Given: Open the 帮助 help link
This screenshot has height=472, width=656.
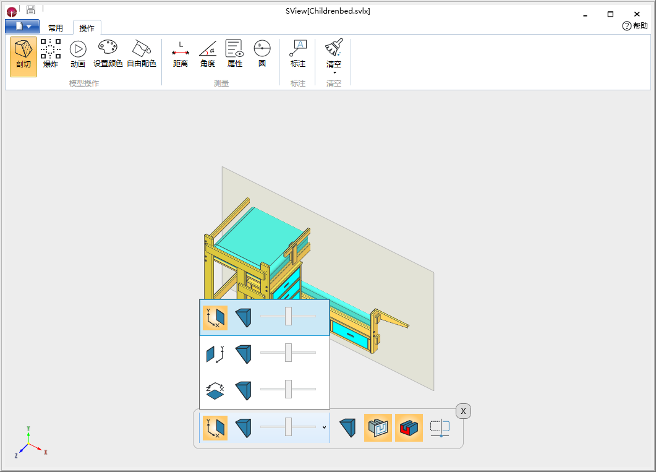Looking at the screenshot, I should point(635,26).
